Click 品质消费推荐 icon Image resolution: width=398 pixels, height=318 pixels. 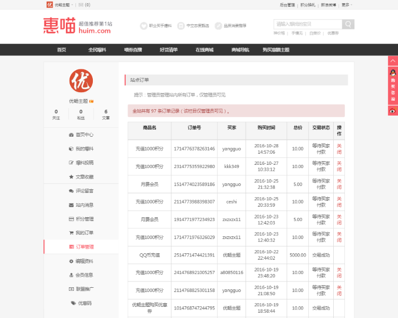point(218,25)
